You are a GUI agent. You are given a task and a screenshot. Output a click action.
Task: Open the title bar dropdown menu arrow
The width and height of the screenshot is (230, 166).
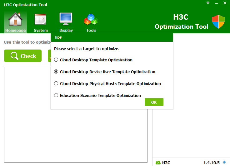tap(208, 3)
